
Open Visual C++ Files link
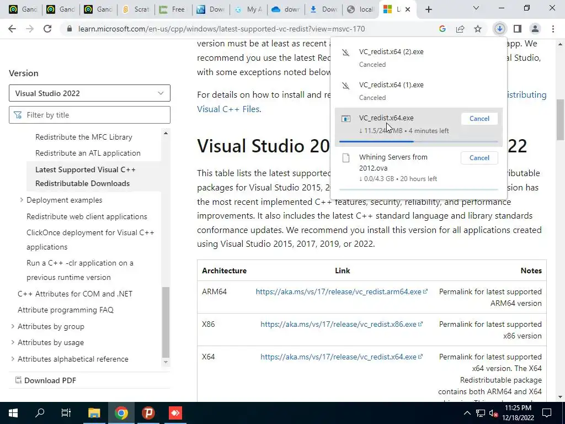point(228,109)
